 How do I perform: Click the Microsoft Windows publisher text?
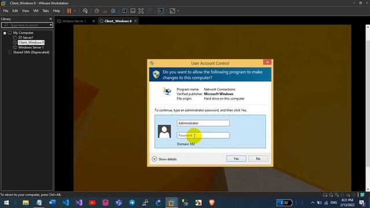click(219, 94)
